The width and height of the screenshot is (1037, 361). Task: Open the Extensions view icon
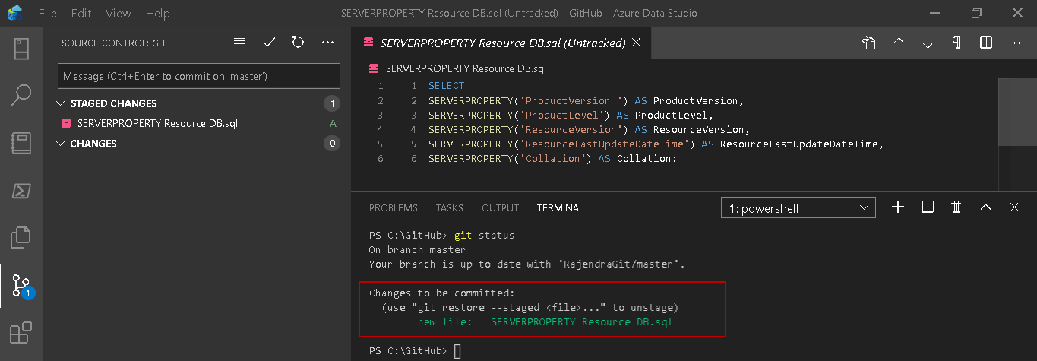(21, 333)
